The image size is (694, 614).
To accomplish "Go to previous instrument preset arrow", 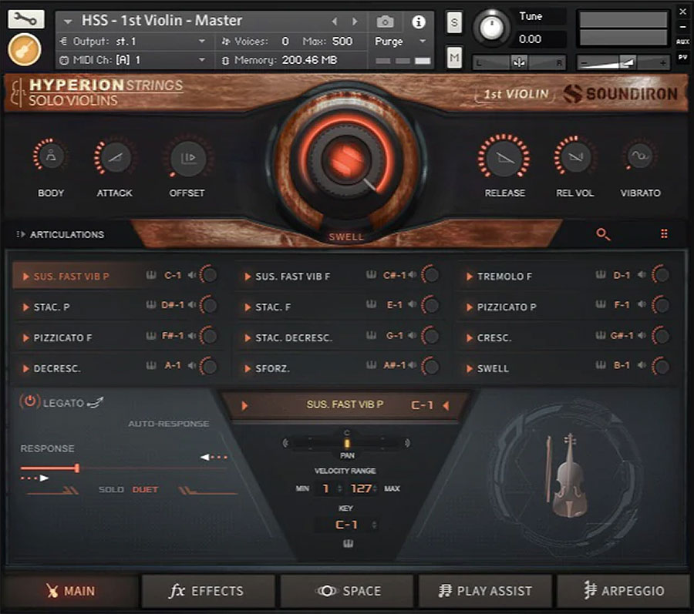I will tap(335, 22).
